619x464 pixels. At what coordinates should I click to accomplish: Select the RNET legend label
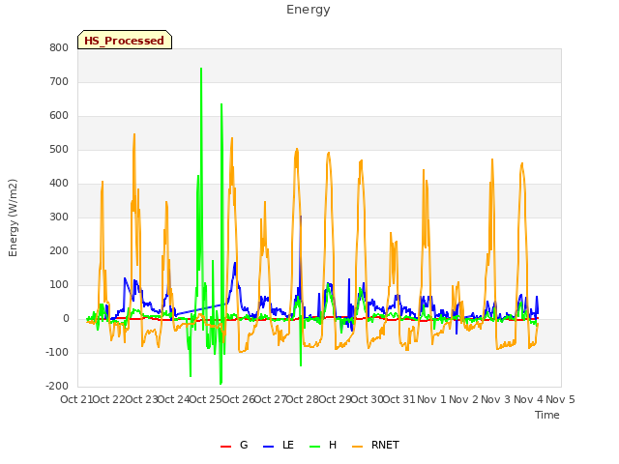pos(385,445)
